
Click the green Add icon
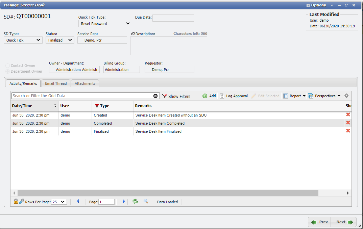205,96
